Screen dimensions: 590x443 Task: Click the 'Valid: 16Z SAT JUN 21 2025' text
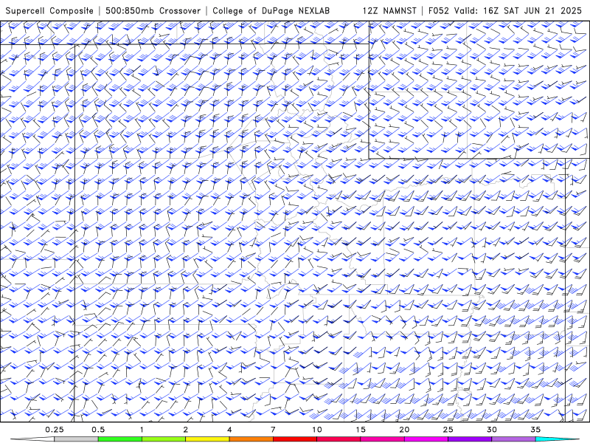click(x=518, y=11)
